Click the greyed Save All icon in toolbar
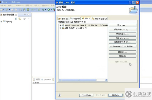This screenshot has height=100, width=152. pos(16,10)
